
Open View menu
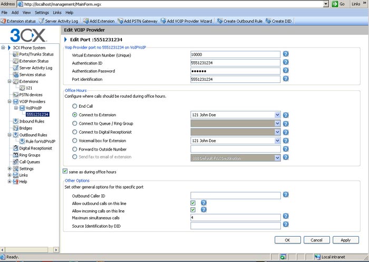point(26,13)
